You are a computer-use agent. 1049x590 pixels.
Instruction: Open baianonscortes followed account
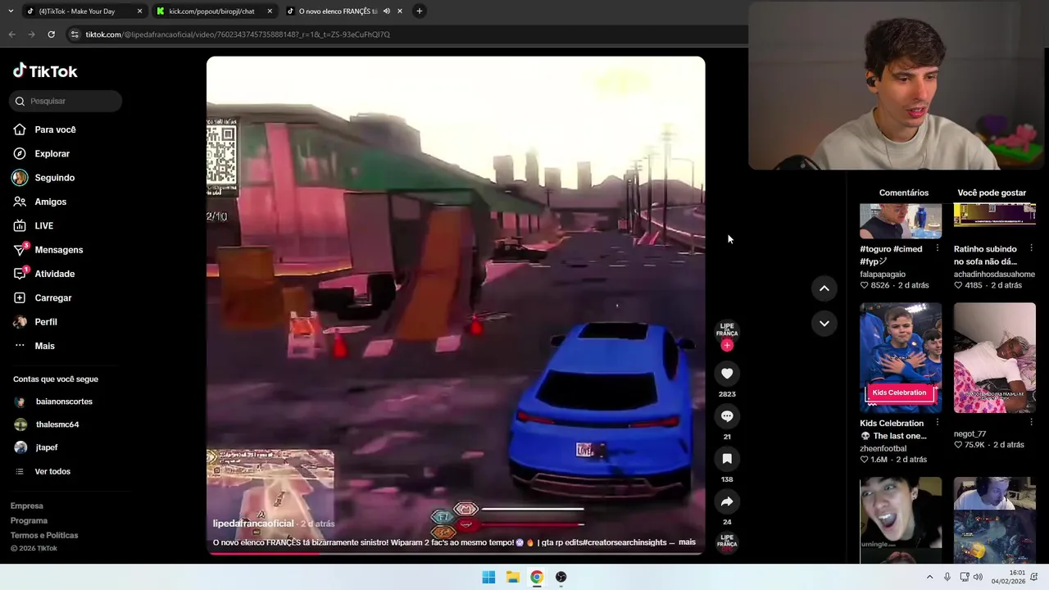pyautogui.click(x=64, y=402)
